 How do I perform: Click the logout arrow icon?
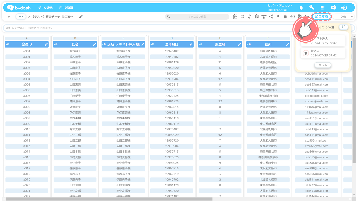click(x=344, y=8)
